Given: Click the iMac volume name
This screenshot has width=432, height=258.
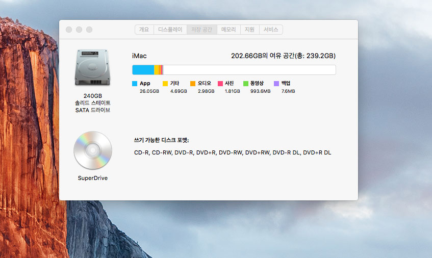Looking at the screenshot, I should click(139, 56).
